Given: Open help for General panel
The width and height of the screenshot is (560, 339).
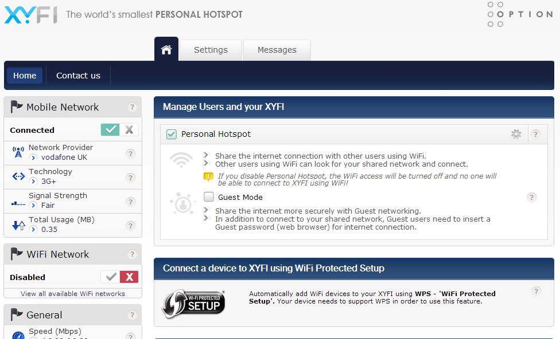Looking at the screenshot, I should [132, 315].
